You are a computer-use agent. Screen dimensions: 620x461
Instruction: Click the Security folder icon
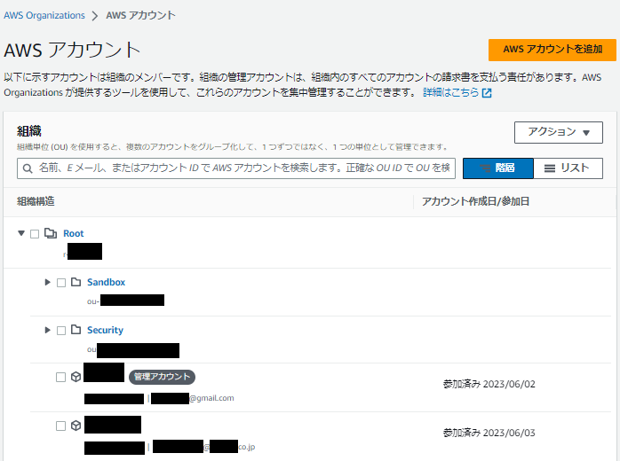pyautogui.click(x=76, y=330)
